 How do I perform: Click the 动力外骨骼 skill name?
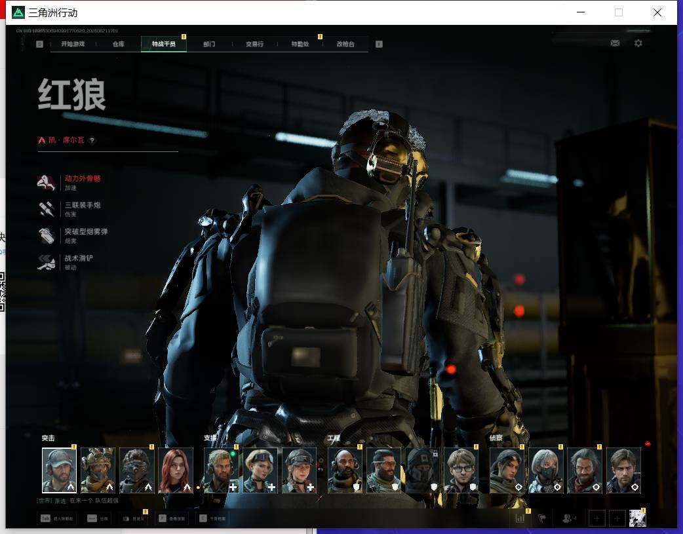[83, 179]
